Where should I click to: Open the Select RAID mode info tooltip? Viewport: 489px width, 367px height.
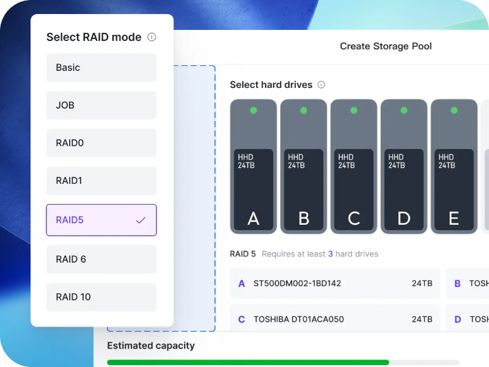pos(152,37)
